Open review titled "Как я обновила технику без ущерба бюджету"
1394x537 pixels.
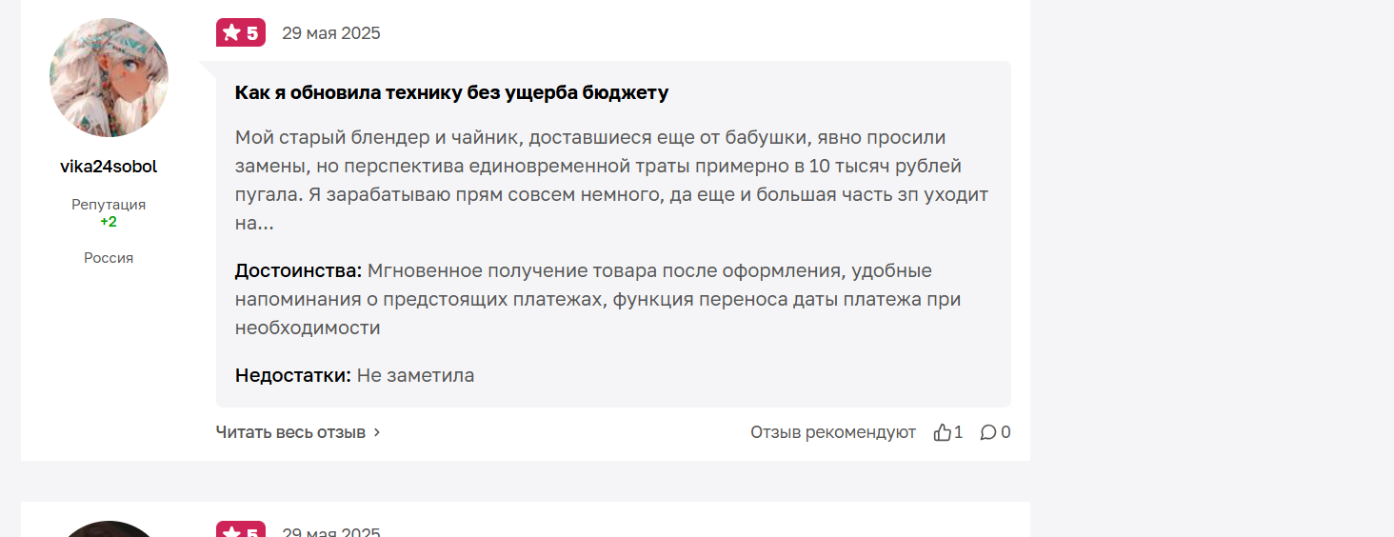click(451, 92)
